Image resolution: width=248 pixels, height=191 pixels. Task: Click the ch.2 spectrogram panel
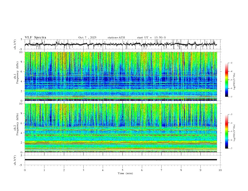(x=121, y=128)
